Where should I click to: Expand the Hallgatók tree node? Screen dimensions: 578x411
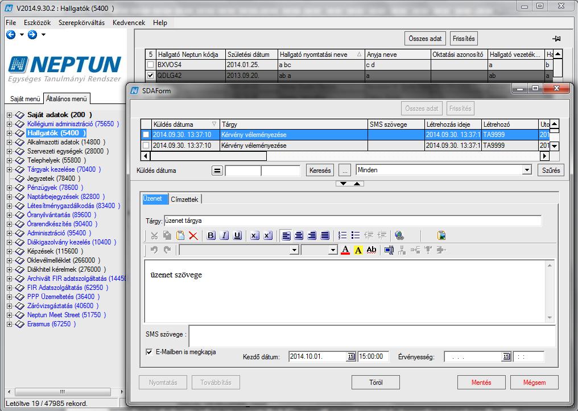[x=10, y=133]
